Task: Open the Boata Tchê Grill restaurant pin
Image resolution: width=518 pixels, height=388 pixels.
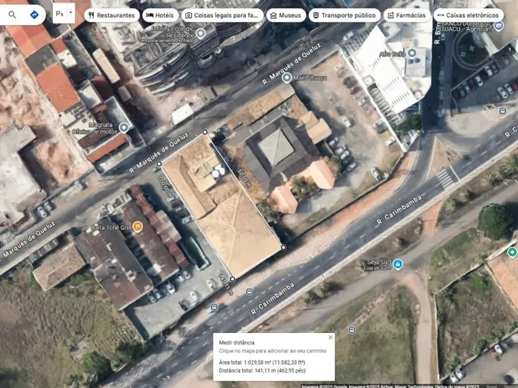Action: (x=138, y=226)
